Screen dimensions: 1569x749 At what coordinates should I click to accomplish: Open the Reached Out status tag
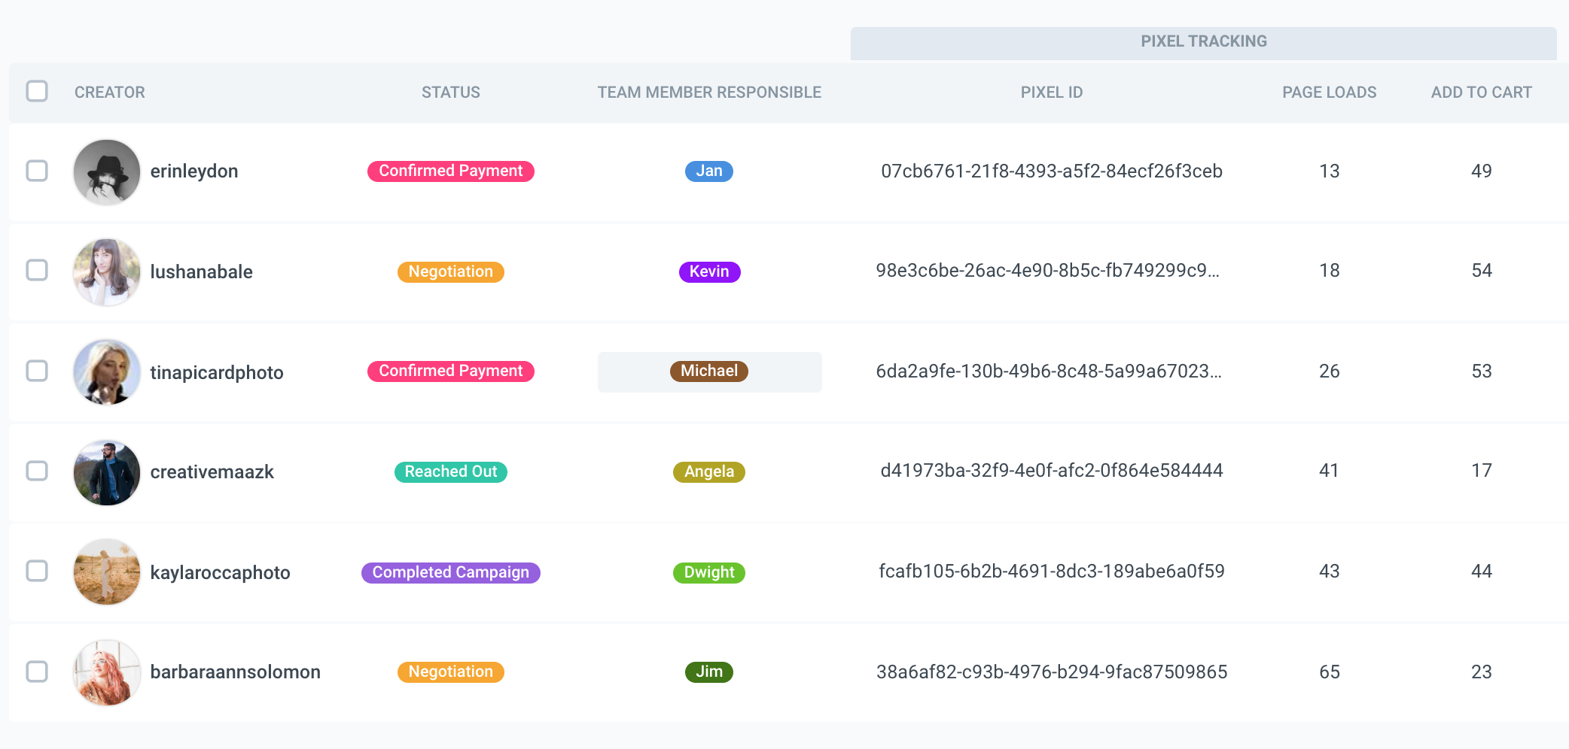pos(450,472)
